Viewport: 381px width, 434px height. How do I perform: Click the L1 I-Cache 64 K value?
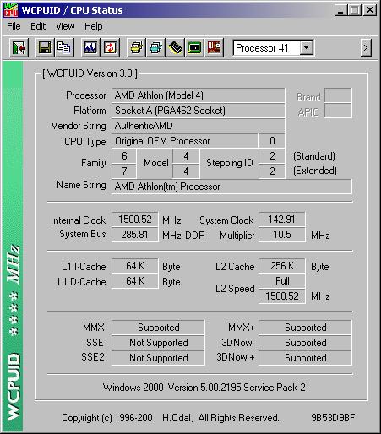135,266
